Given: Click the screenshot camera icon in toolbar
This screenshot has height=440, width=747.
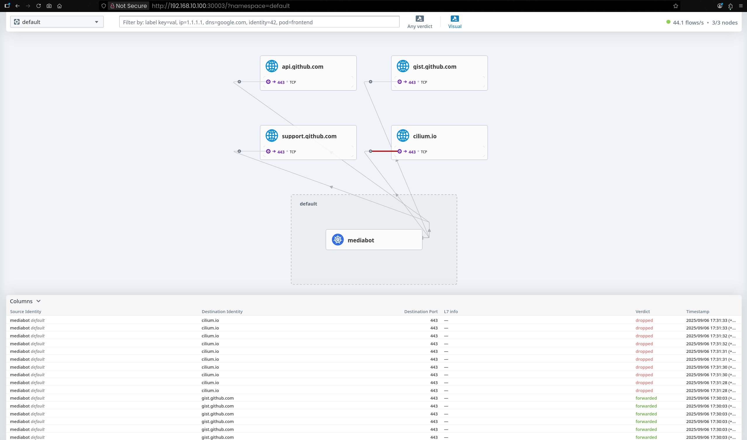Looking at the screenshot, I should pos(49,6).
